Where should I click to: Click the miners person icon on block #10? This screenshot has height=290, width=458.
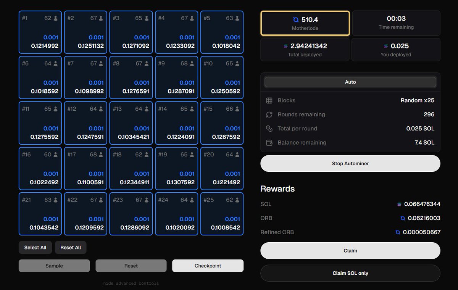(237, 63)
